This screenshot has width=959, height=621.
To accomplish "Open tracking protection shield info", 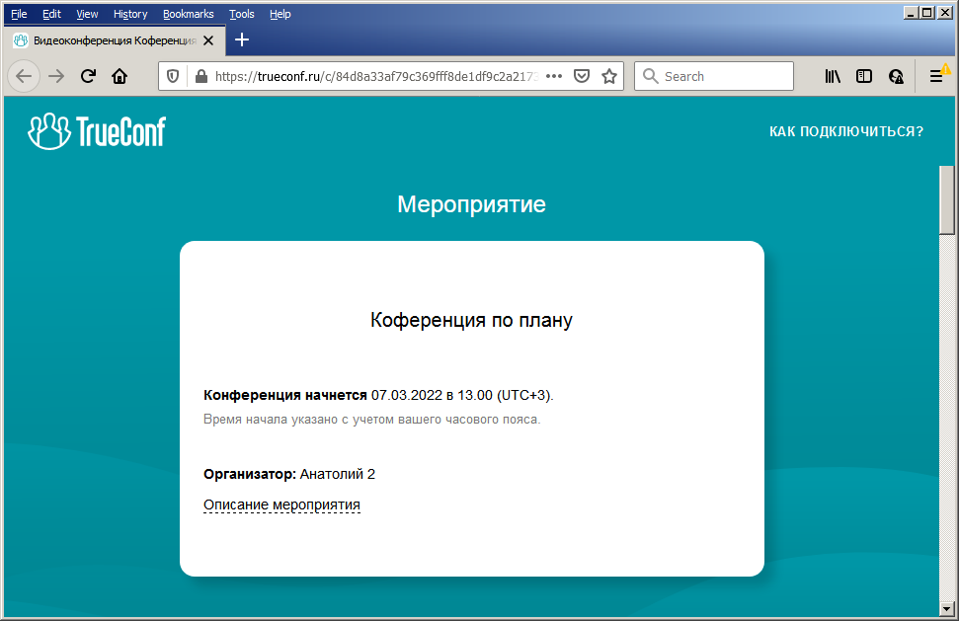I will click(x=173, y=76).
